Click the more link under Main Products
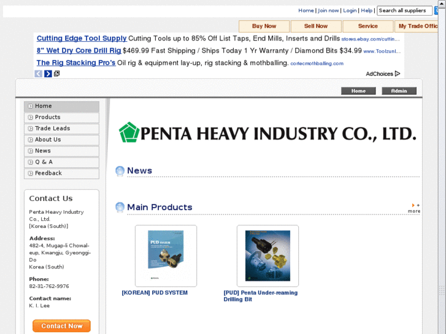This screenshot has width=446, height=334. 414,211
